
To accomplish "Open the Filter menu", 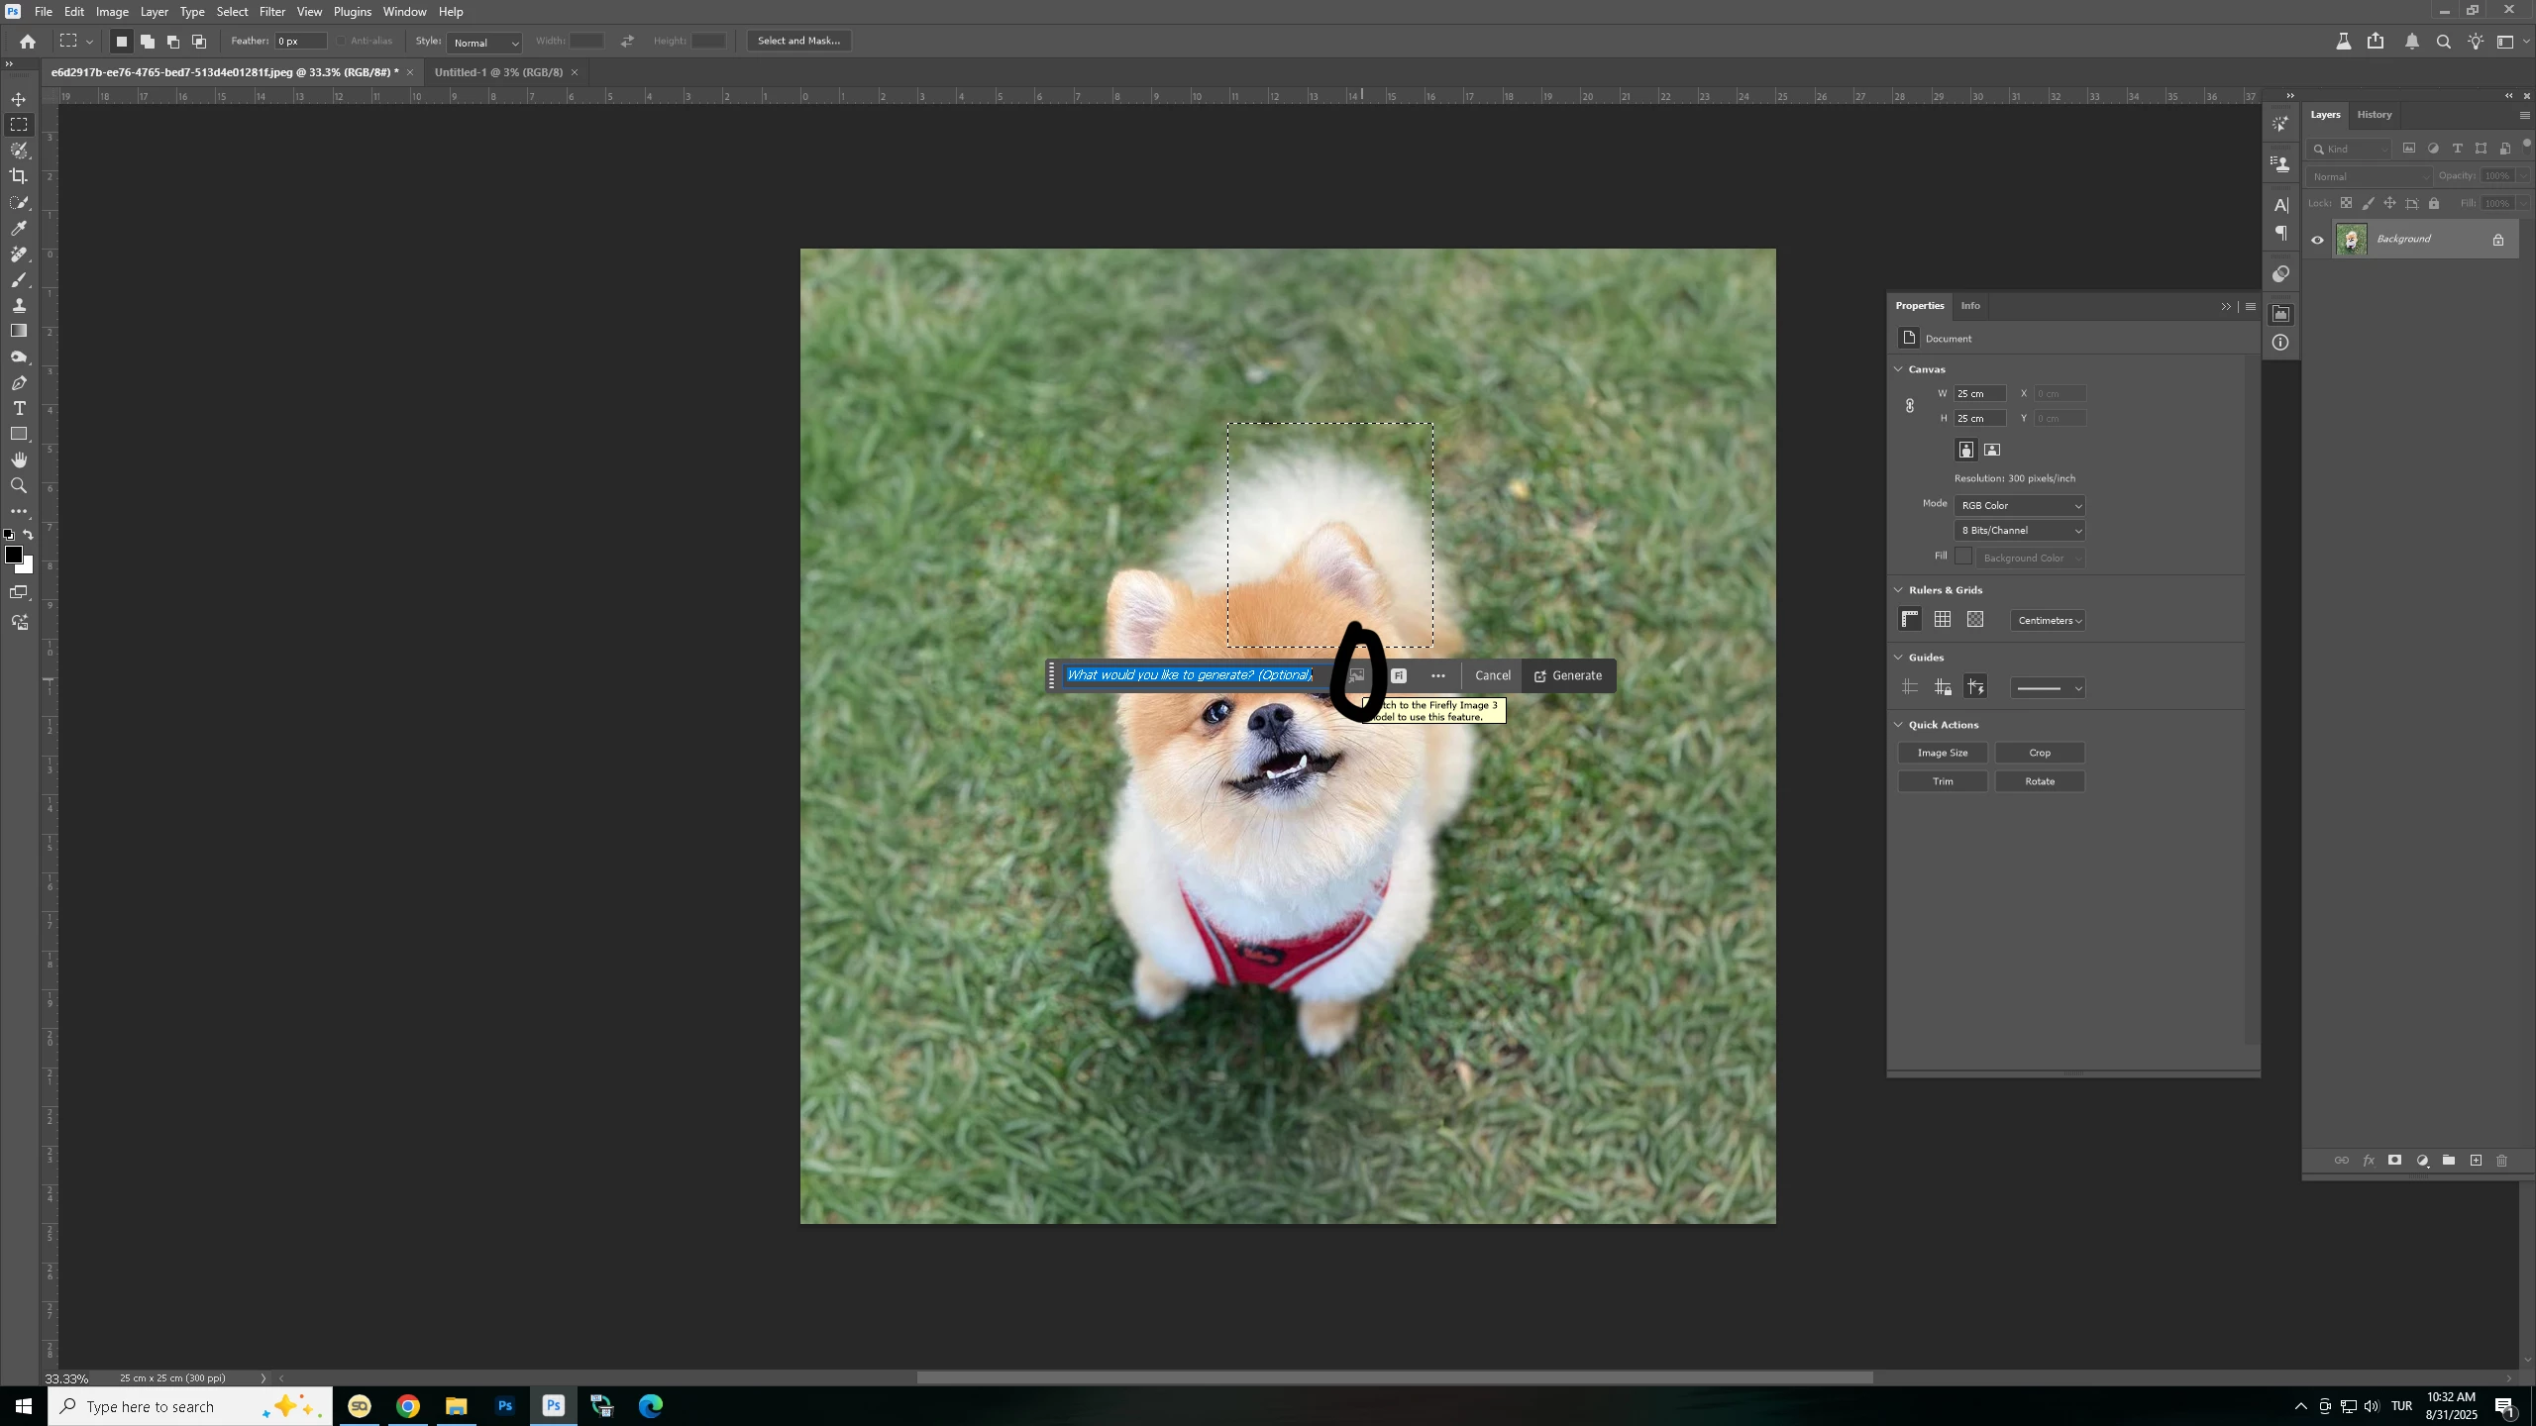I will pyautogui.click(x=271, y=12).
